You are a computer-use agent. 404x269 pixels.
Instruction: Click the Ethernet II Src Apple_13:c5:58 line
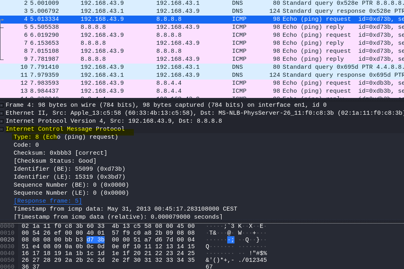click(205, 113)
